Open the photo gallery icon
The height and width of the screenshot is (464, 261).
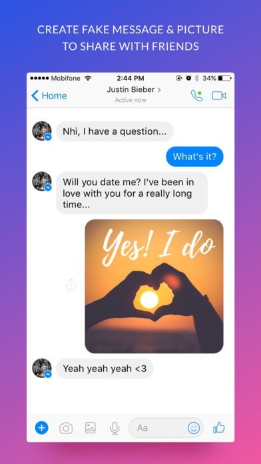point(91,428)
